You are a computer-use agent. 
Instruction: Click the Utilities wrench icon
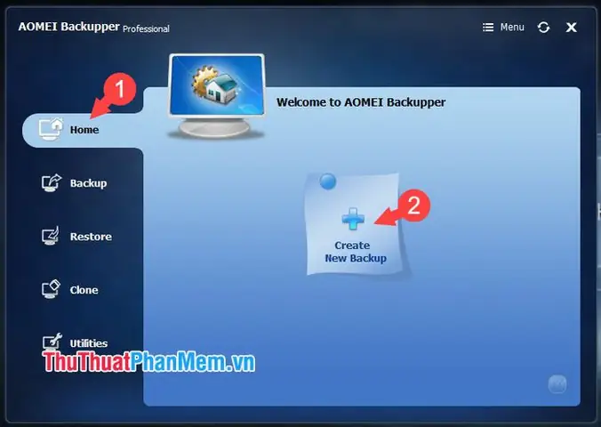(x=52, y=342)
